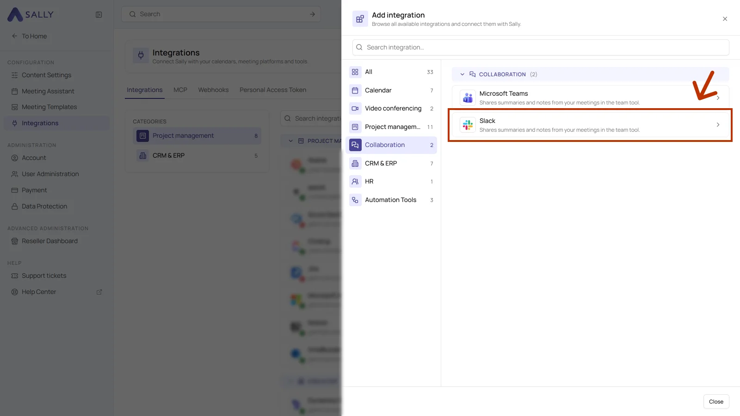Click chevron arrow on the Slack row
The width and height of the screenshot is (740, 416).
click(718, 125)
